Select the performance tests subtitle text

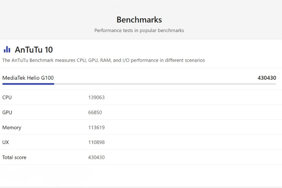[x=139, y=30]
